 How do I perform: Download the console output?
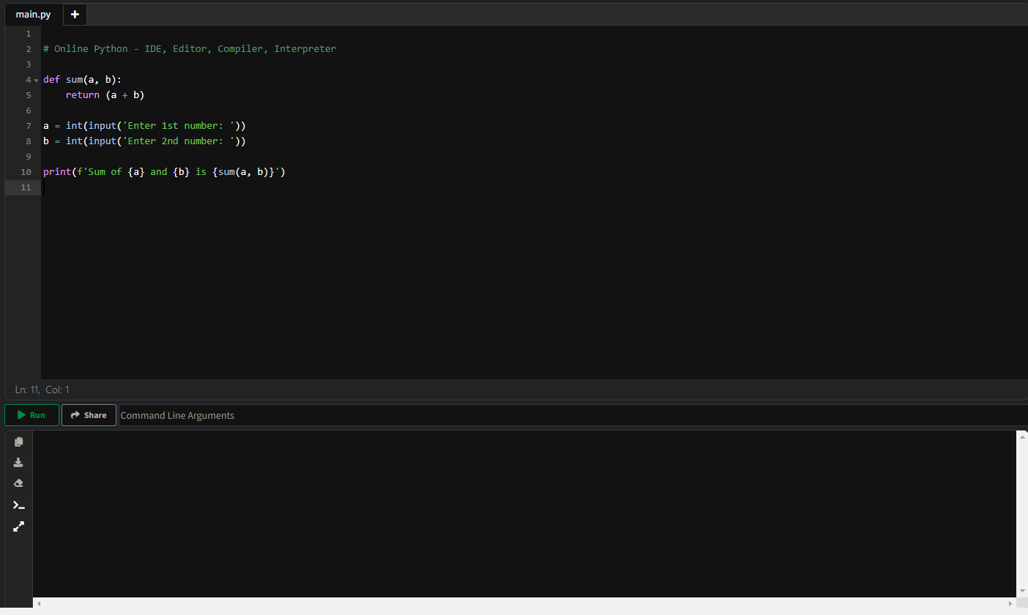(x=19, y=463)
